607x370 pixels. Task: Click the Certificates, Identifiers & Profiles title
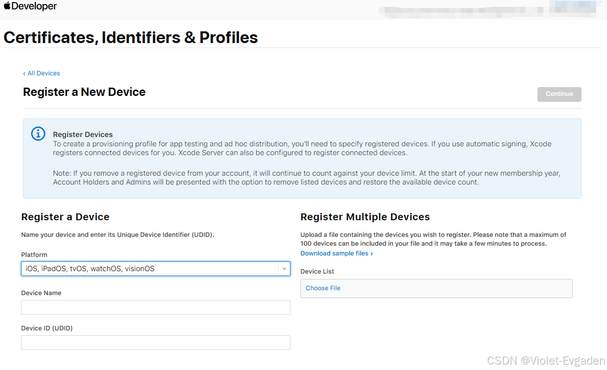point(131,38)
